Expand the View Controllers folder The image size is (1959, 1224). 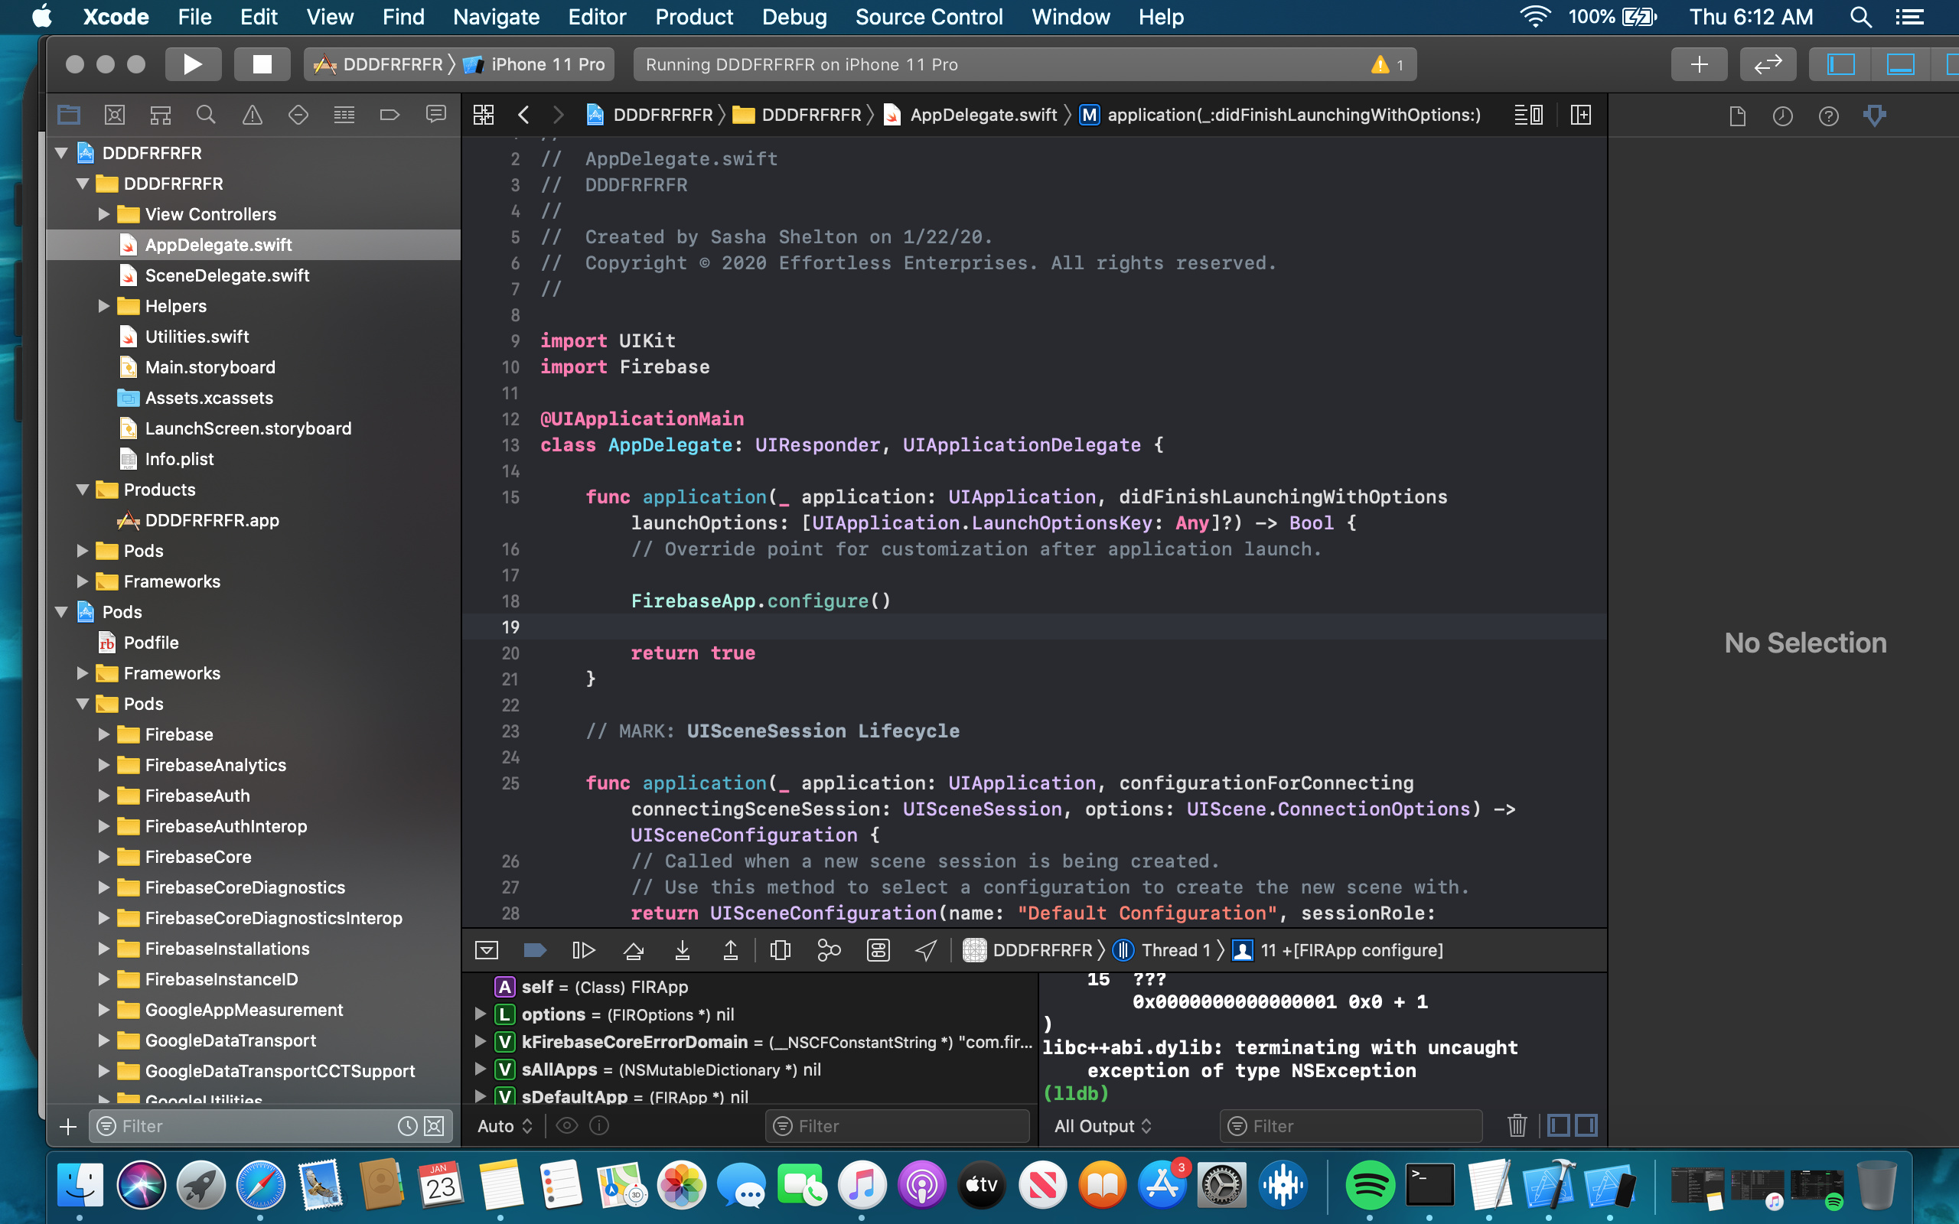click(x=103, y=213)
